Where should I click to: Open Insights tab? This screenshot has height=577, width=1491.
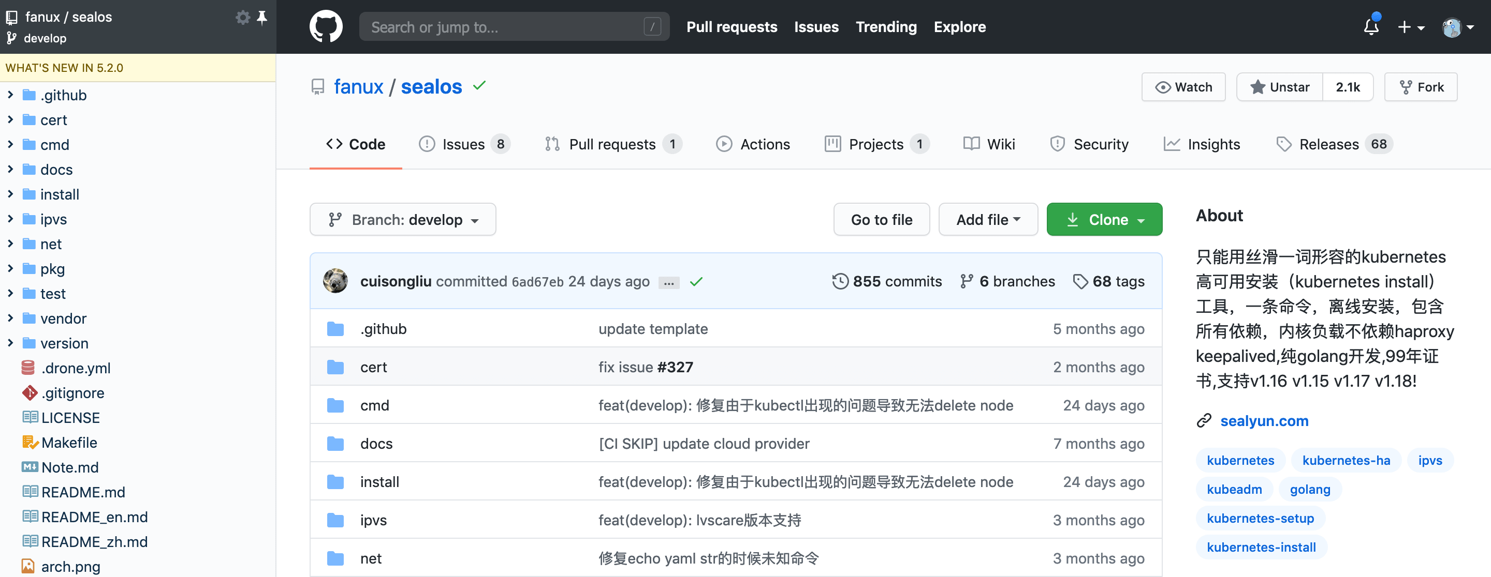coord(1202,144)
